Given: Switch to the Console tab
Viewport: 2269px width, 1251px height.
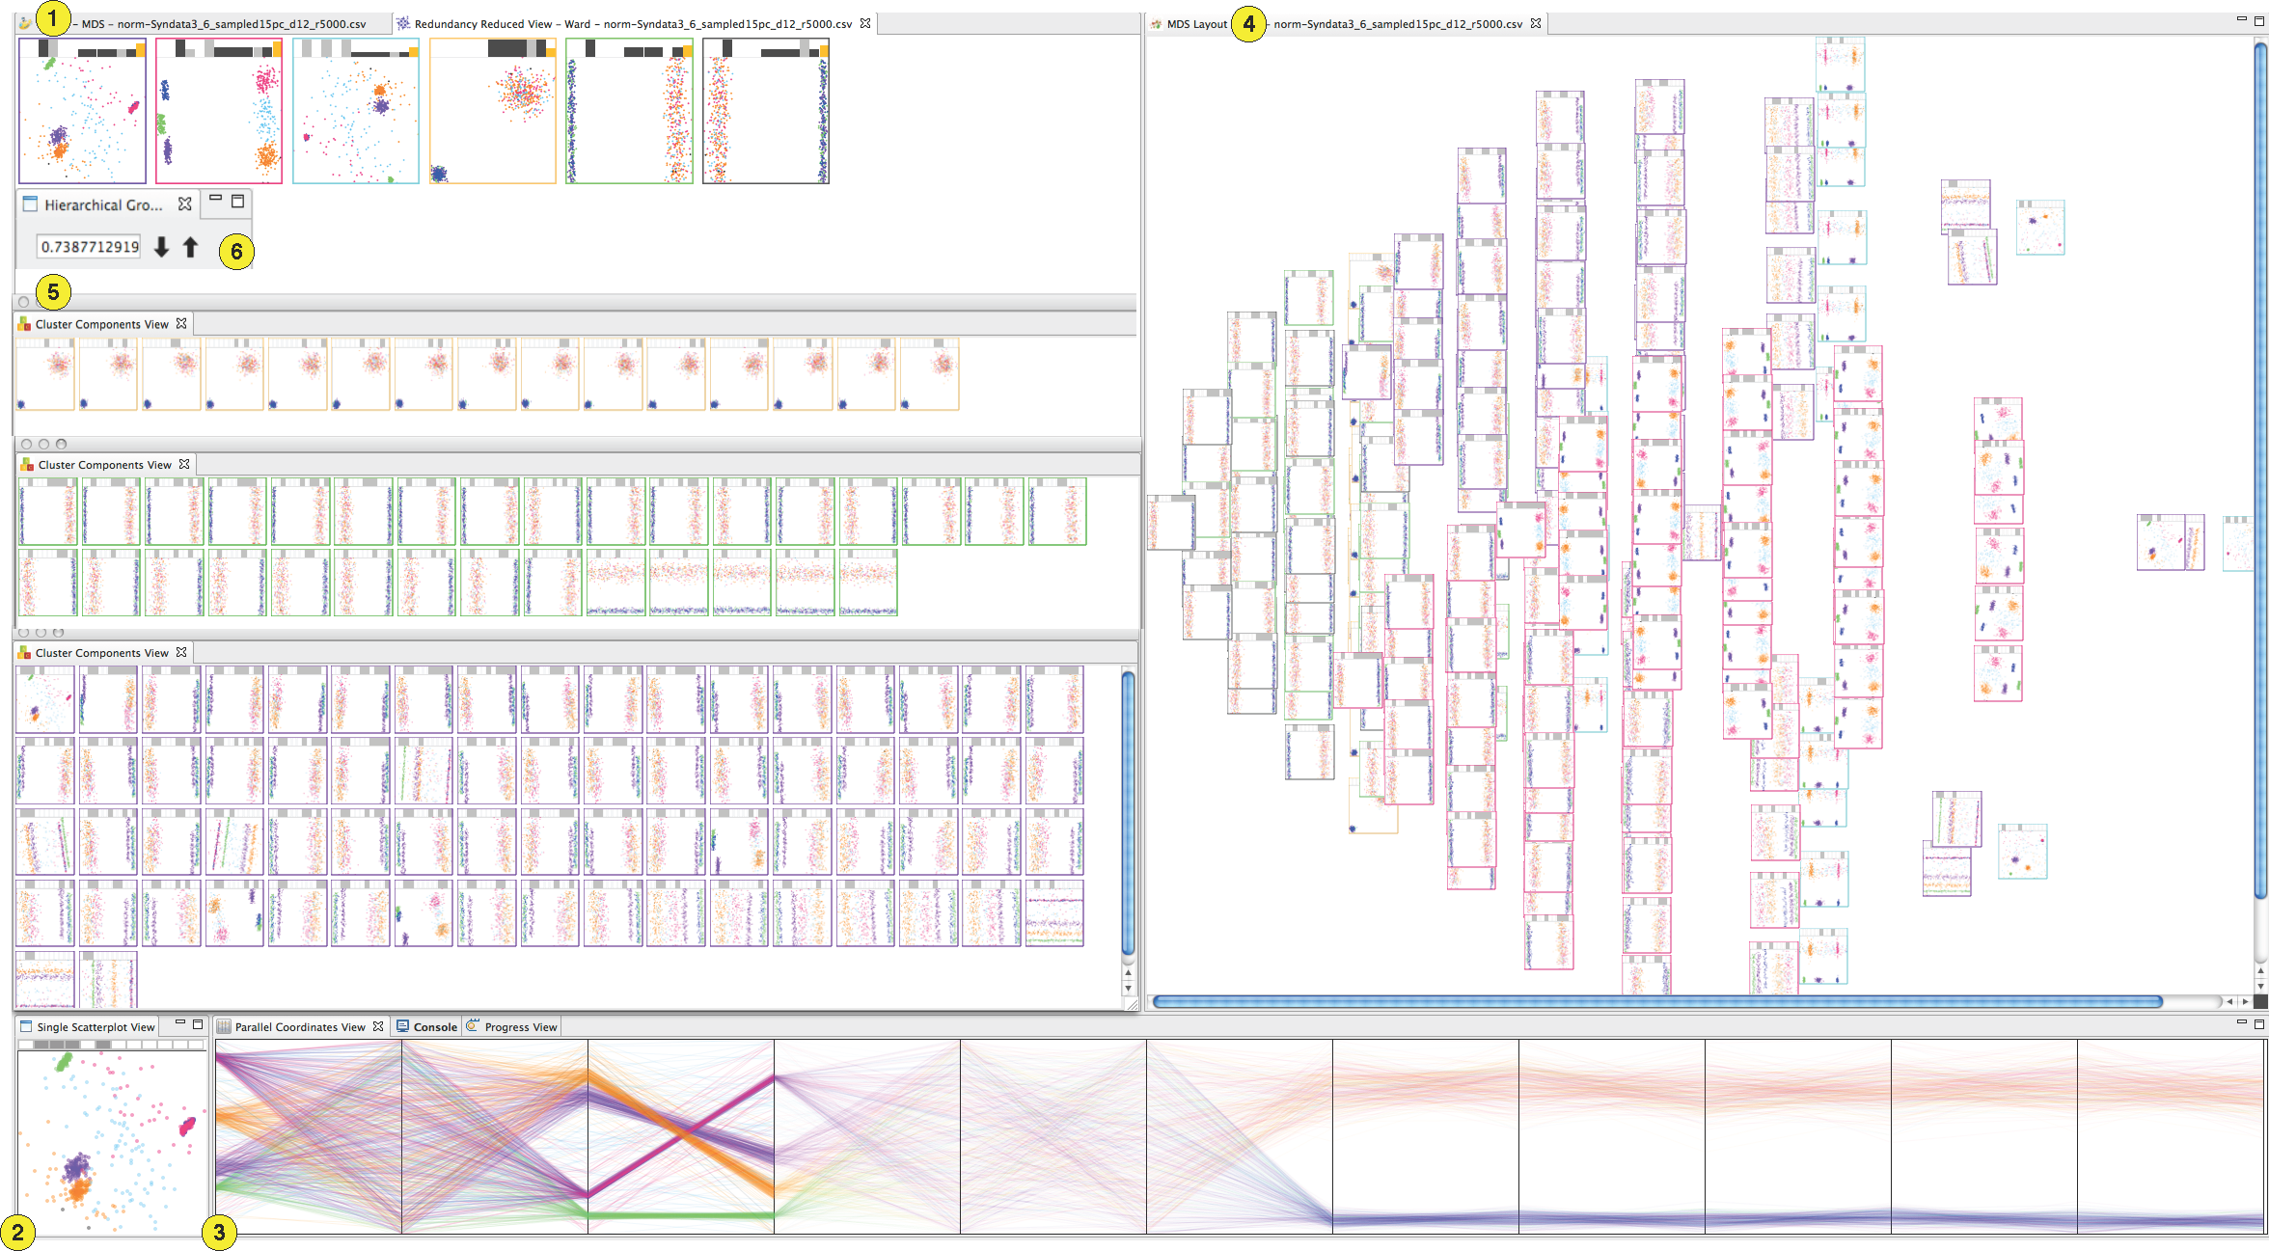Looking at the screenshot, I should [x=435, y=1026].
